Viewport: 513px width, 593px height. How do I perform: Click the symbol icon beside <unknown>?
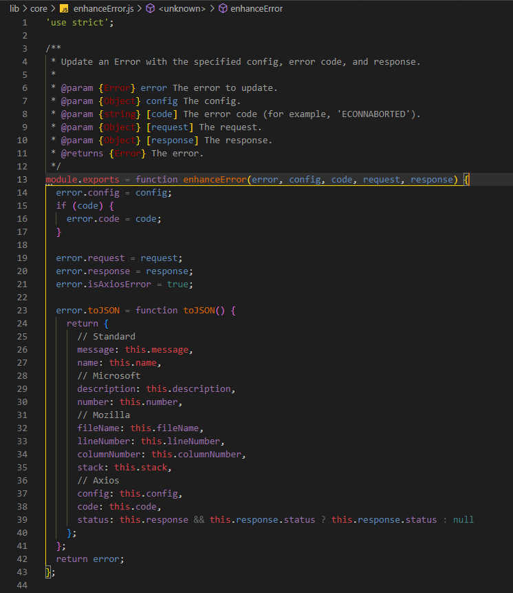tap(150, 9)
